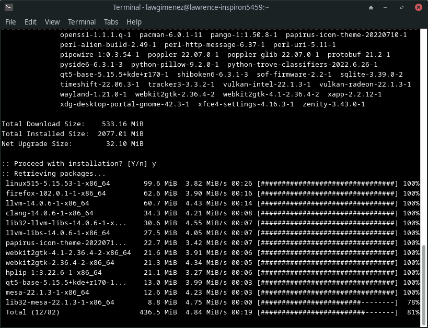Open the Tabs menu
This screenshot has width=428, height=328.
(111, 22)
